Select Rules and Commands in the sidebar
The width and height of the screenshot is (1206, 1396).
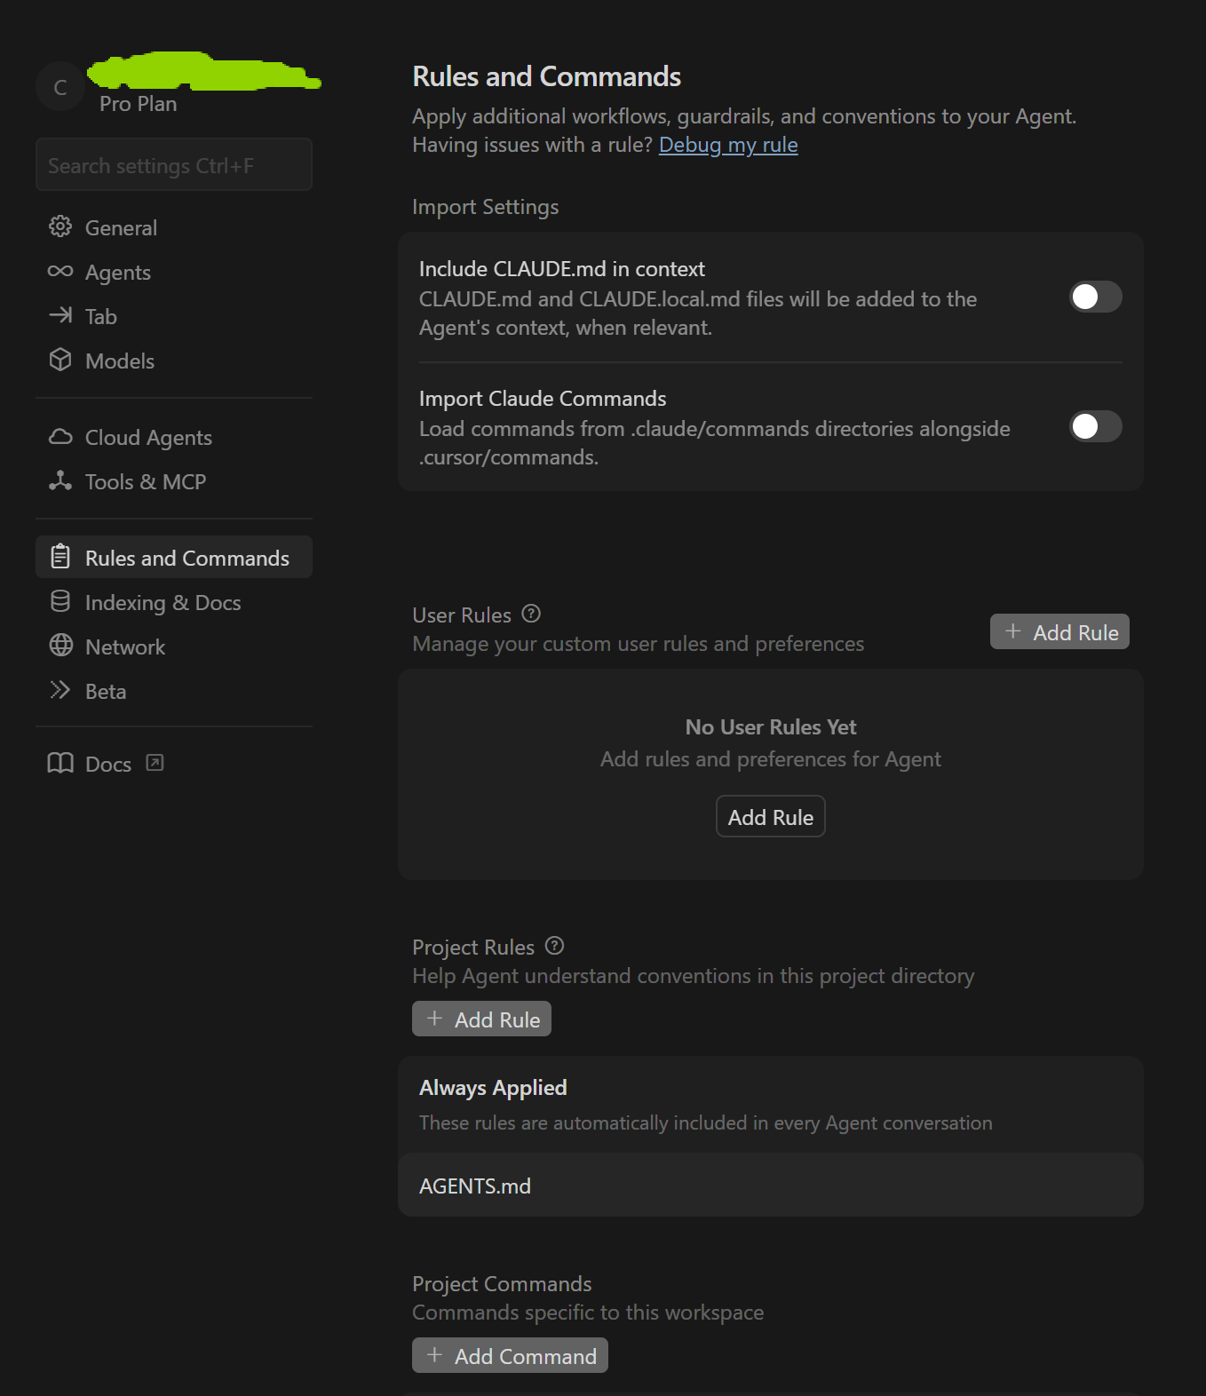174,557
